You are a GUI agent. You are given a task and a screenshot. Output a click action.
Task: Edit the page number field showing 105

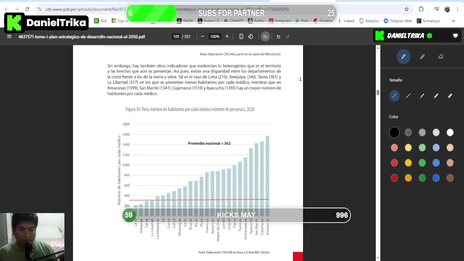click(x=176, y=36)
